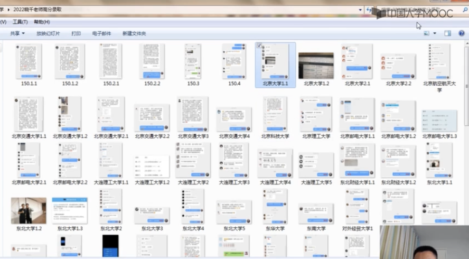
Task: Click the 电子邮件 button
Action: (x=101, y=33)
